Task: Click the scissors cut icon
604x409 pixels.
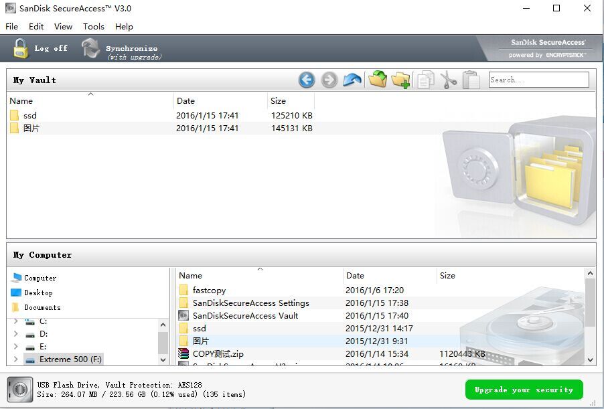Action: pyautogui.click(x=448, y=80)
